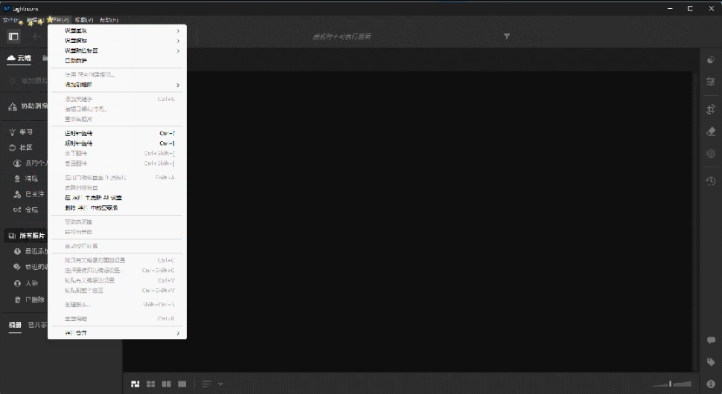The height and width of the screenshot is (394, 722).
Task: Open 精选 (Featured) in sidebar
Action: click(x=31, y=178)
